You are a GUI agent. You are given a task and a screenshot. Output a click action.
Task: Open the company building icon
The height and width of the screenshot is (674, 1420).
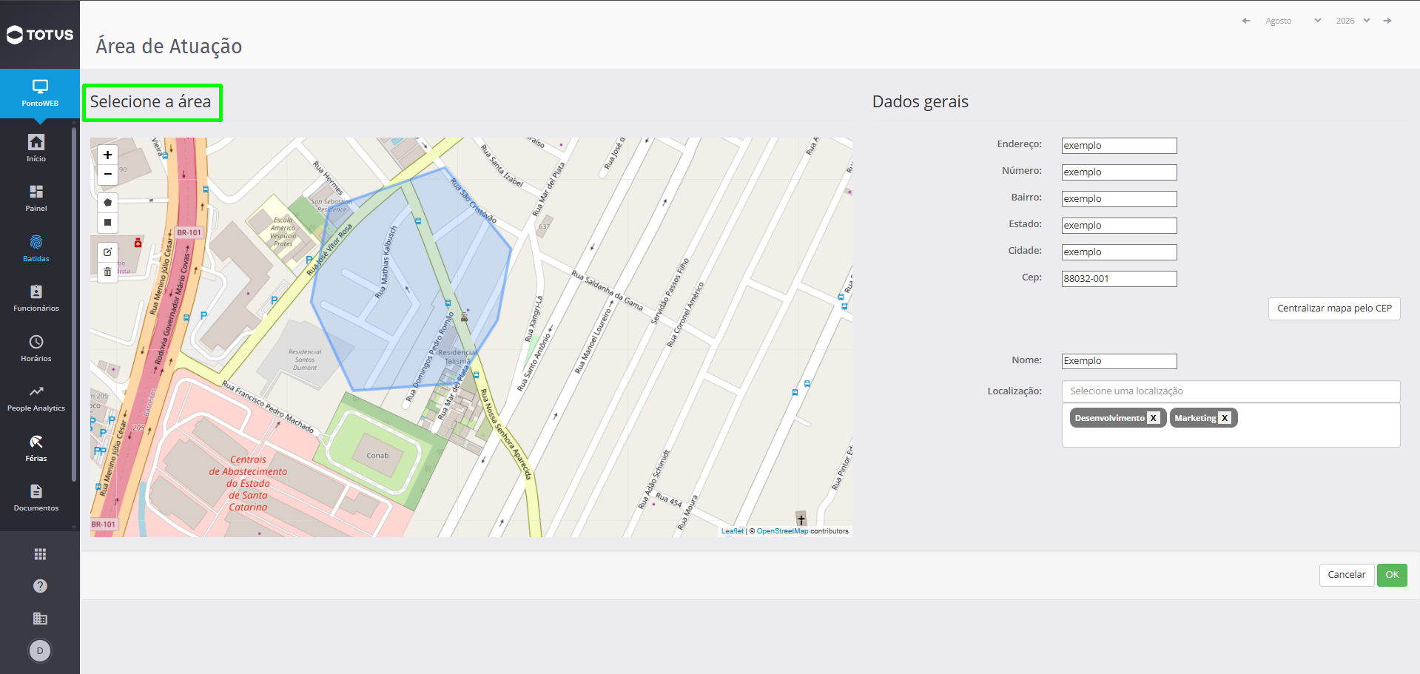coord(40,619)
